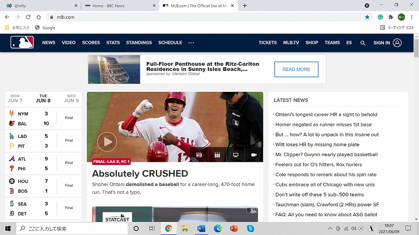The width and height of the screenshot is (419, 235).
Task: Open Word from the taskbar
Action: (x=201, y=229)
